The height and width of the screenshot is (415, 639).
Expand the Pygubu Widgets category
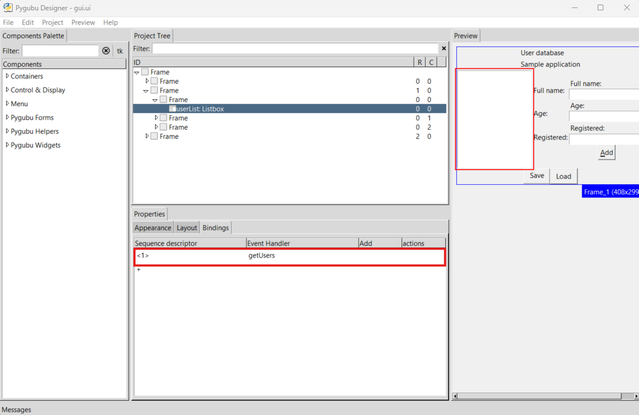pyautogui.click(x=7, y=145)
